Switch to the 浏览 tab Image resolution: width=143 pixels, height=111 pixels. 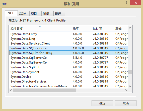[x=47, y=14]
